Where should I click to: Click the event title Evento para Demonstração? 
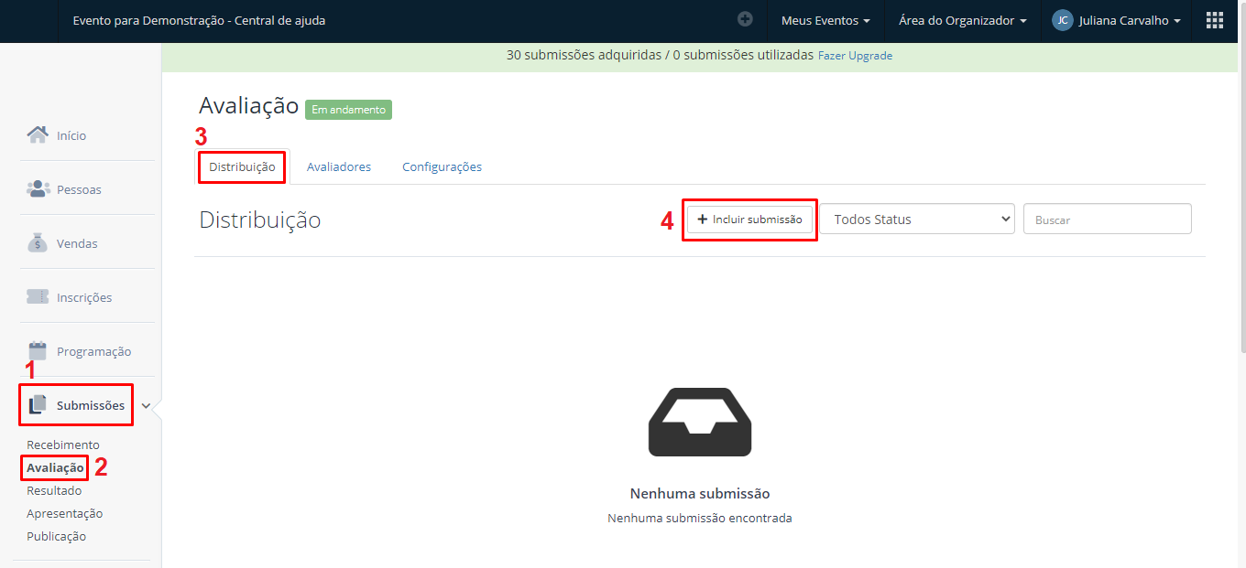click(199, 20)
